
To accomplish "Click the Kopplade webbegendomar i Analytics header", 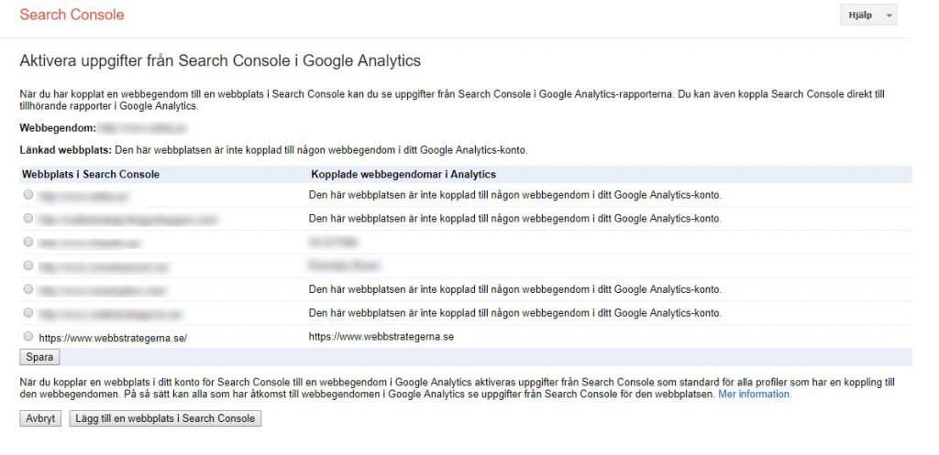I will 403,174.
